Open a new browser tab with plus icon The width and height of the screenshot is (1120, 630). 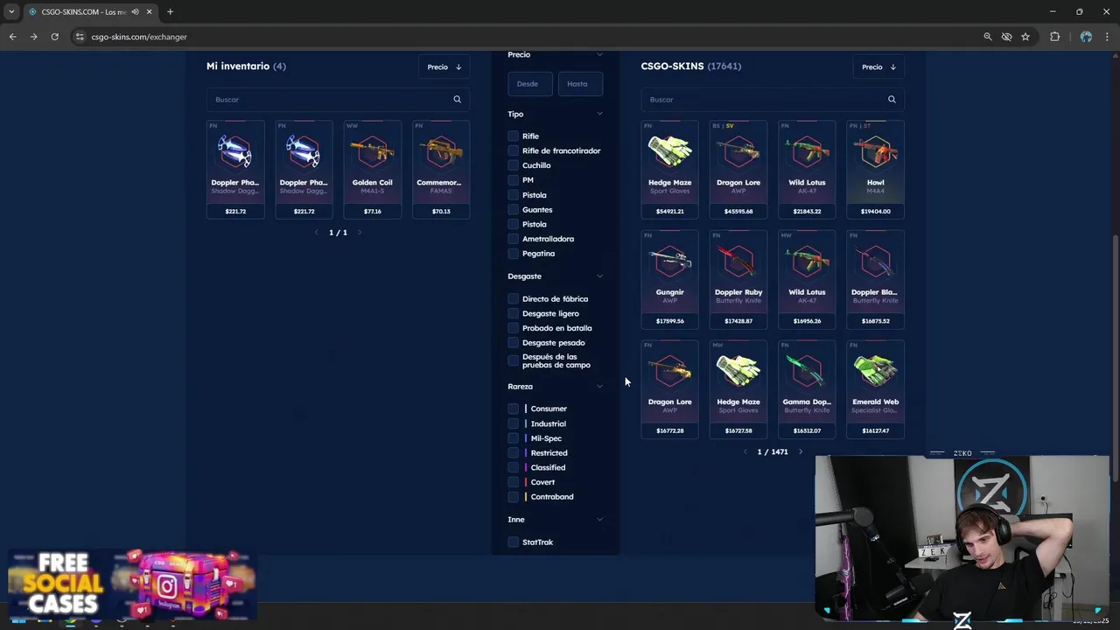[x=170, y=11]
